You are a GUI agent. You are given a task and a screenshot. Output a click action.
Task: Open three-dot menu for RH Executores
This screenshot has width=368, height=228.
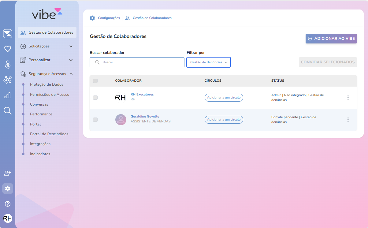(x=348, y=98)
